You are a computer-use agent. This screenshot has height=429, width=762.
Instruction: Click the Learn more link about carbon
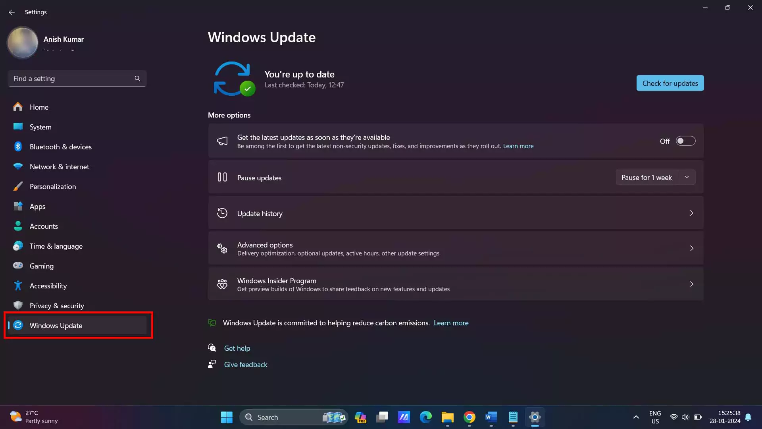pos(451,323)
